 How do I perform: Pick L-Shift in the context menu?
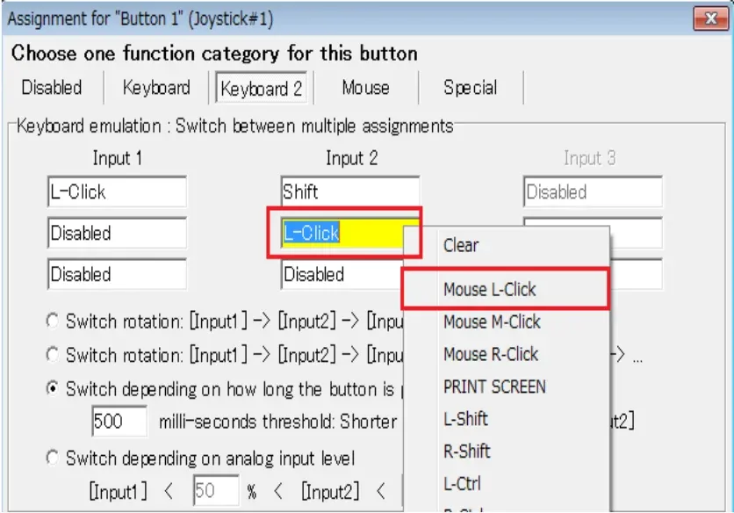[x=507, y=419]
